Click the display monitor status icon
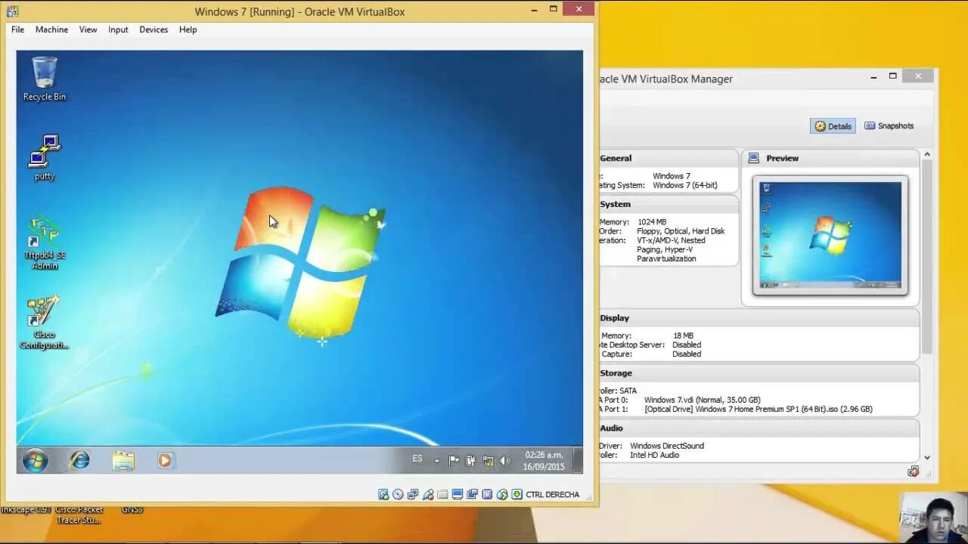 (458, 494)
